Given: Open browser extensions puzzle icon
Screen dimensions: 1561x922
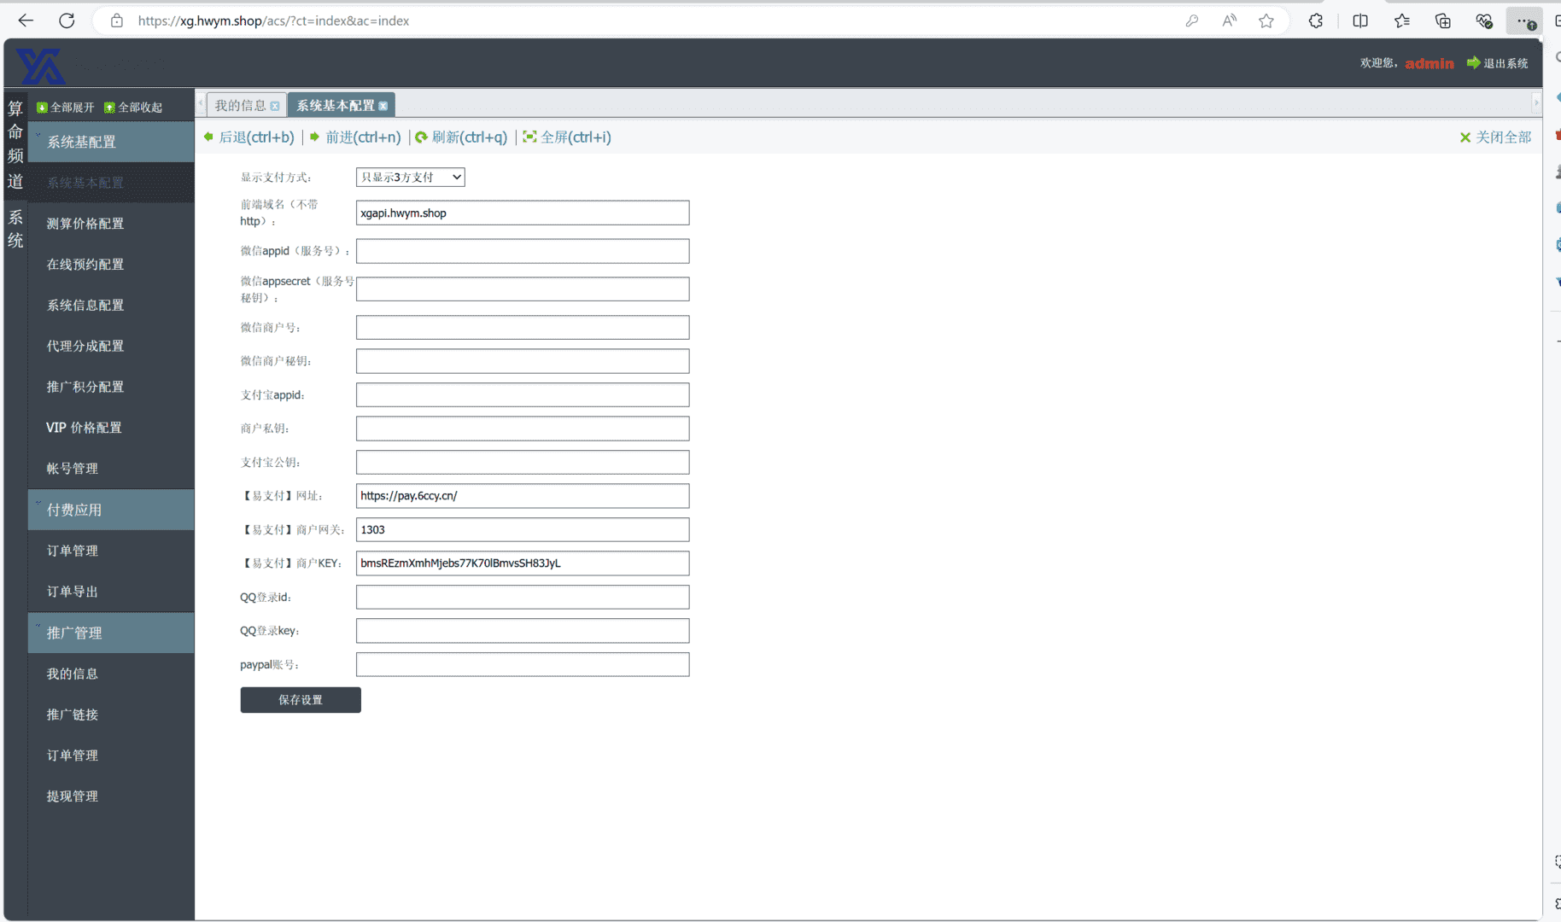Looking at the screenshot, I should [x=1315, y=20].
